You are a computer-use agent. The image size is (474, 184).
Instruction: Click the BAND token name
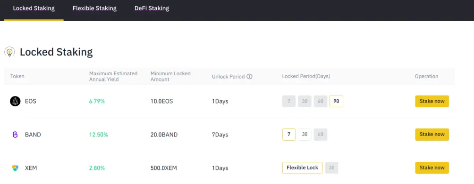click(x=33, y=135)
